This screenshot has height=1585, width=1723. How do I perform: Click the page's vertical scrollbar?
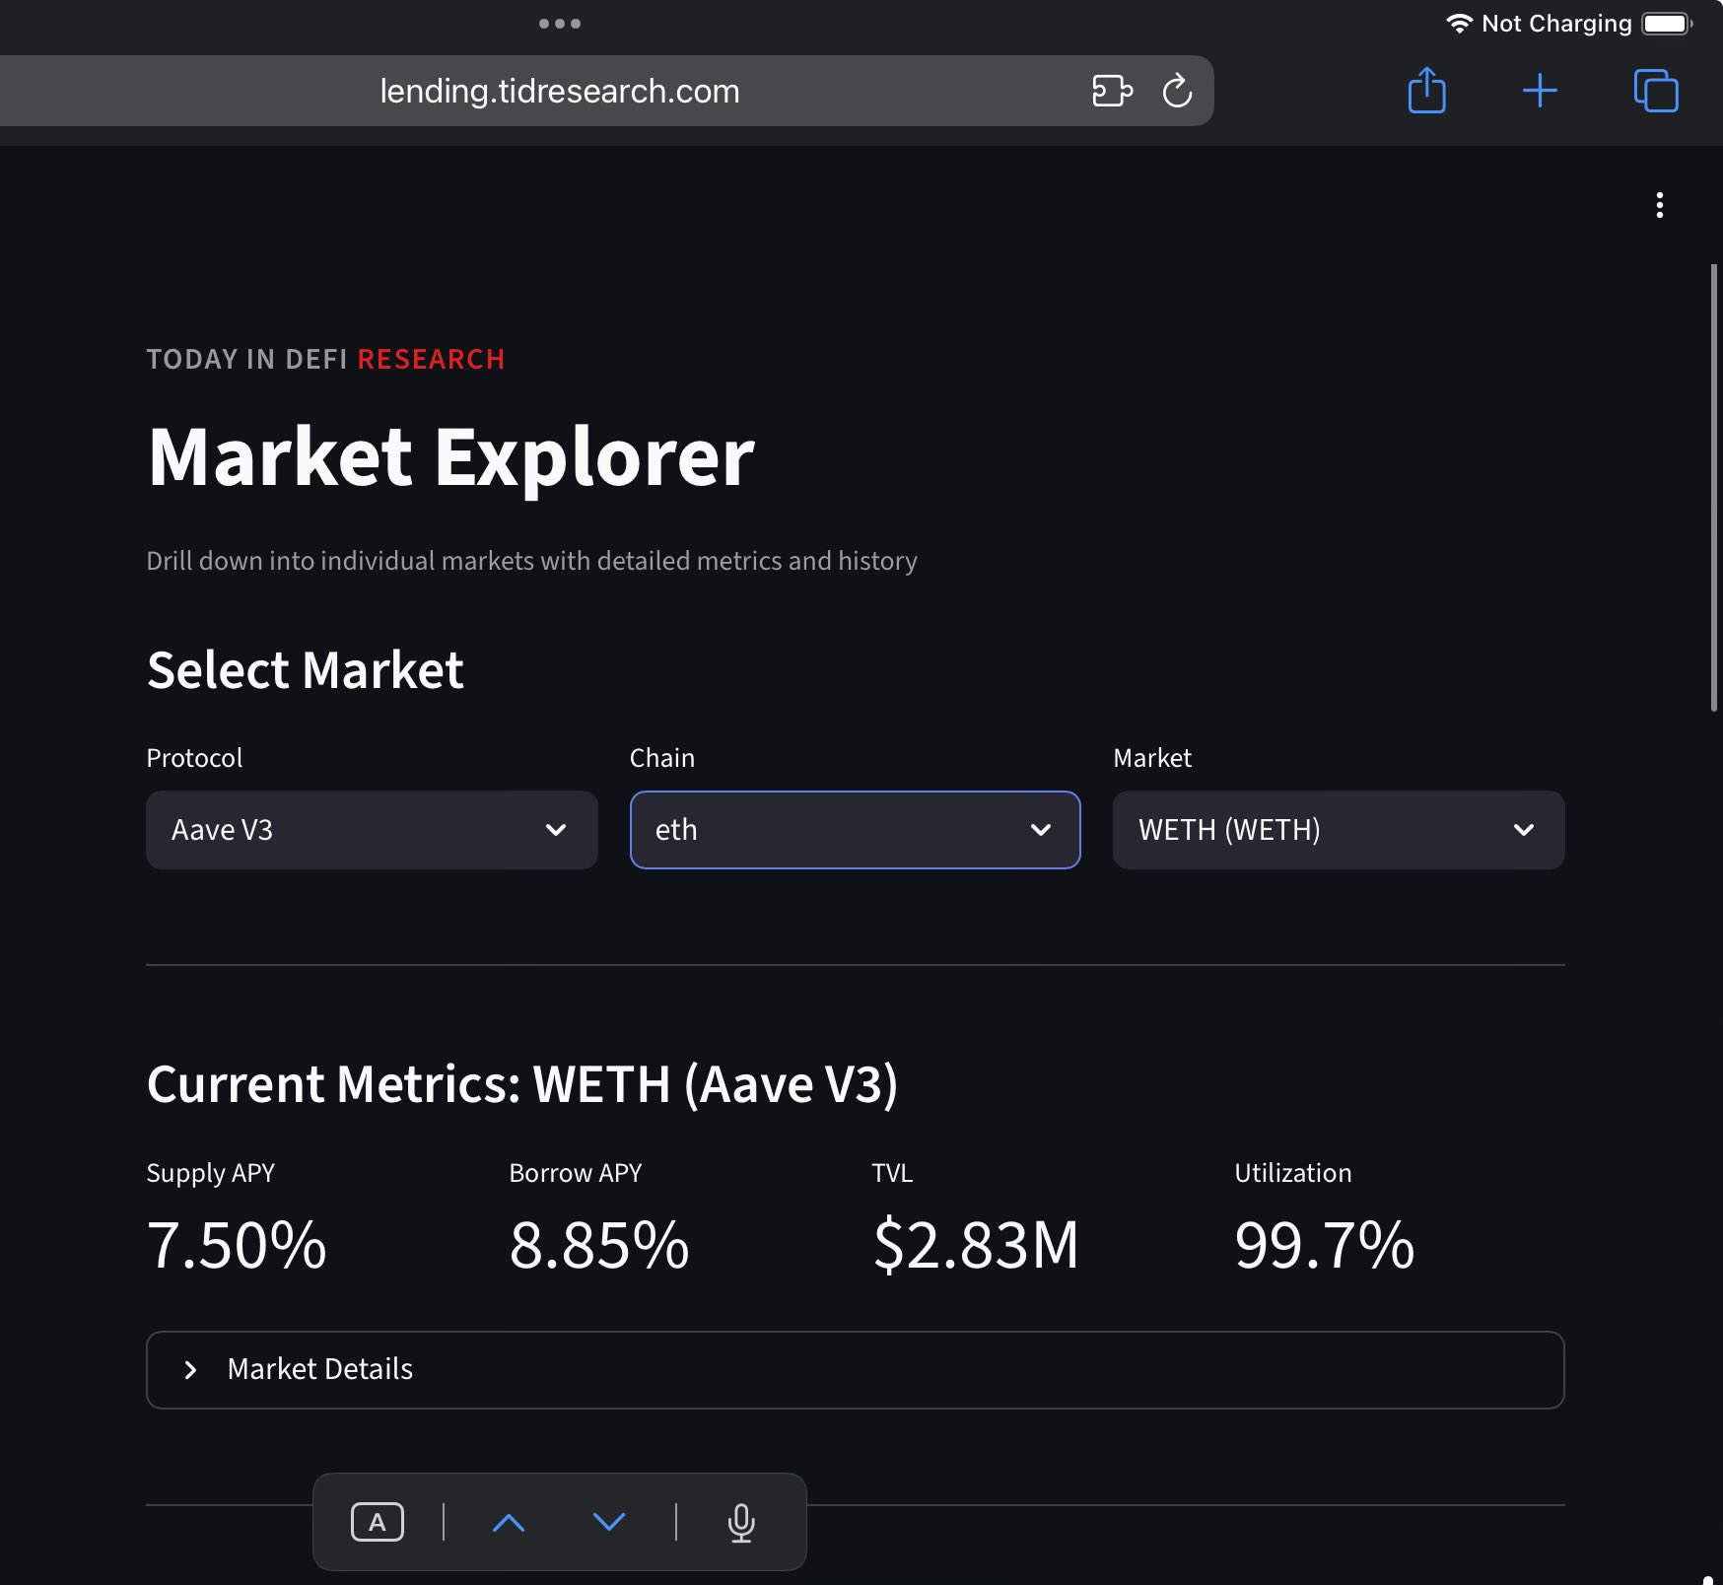[x=1714, y=487]
